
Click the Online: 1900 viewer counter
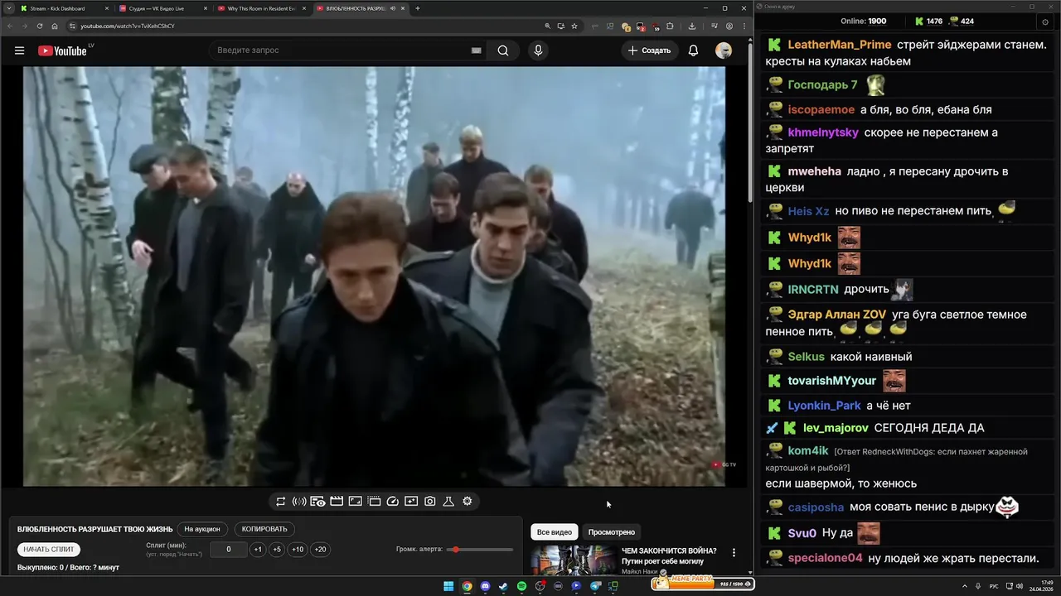pos(864,21)
